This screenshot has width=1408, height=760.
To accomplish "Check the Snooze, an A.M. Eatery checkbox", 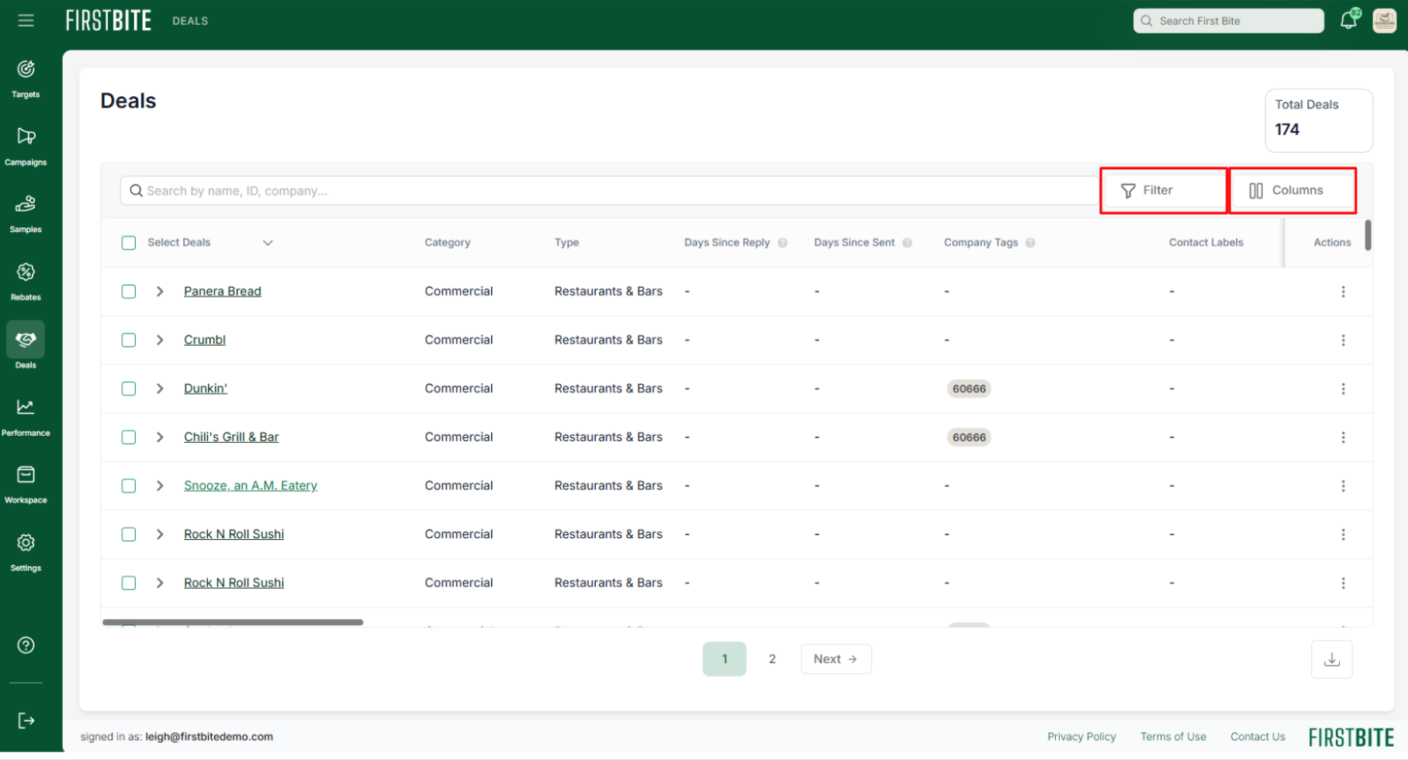I will [129, 486].
